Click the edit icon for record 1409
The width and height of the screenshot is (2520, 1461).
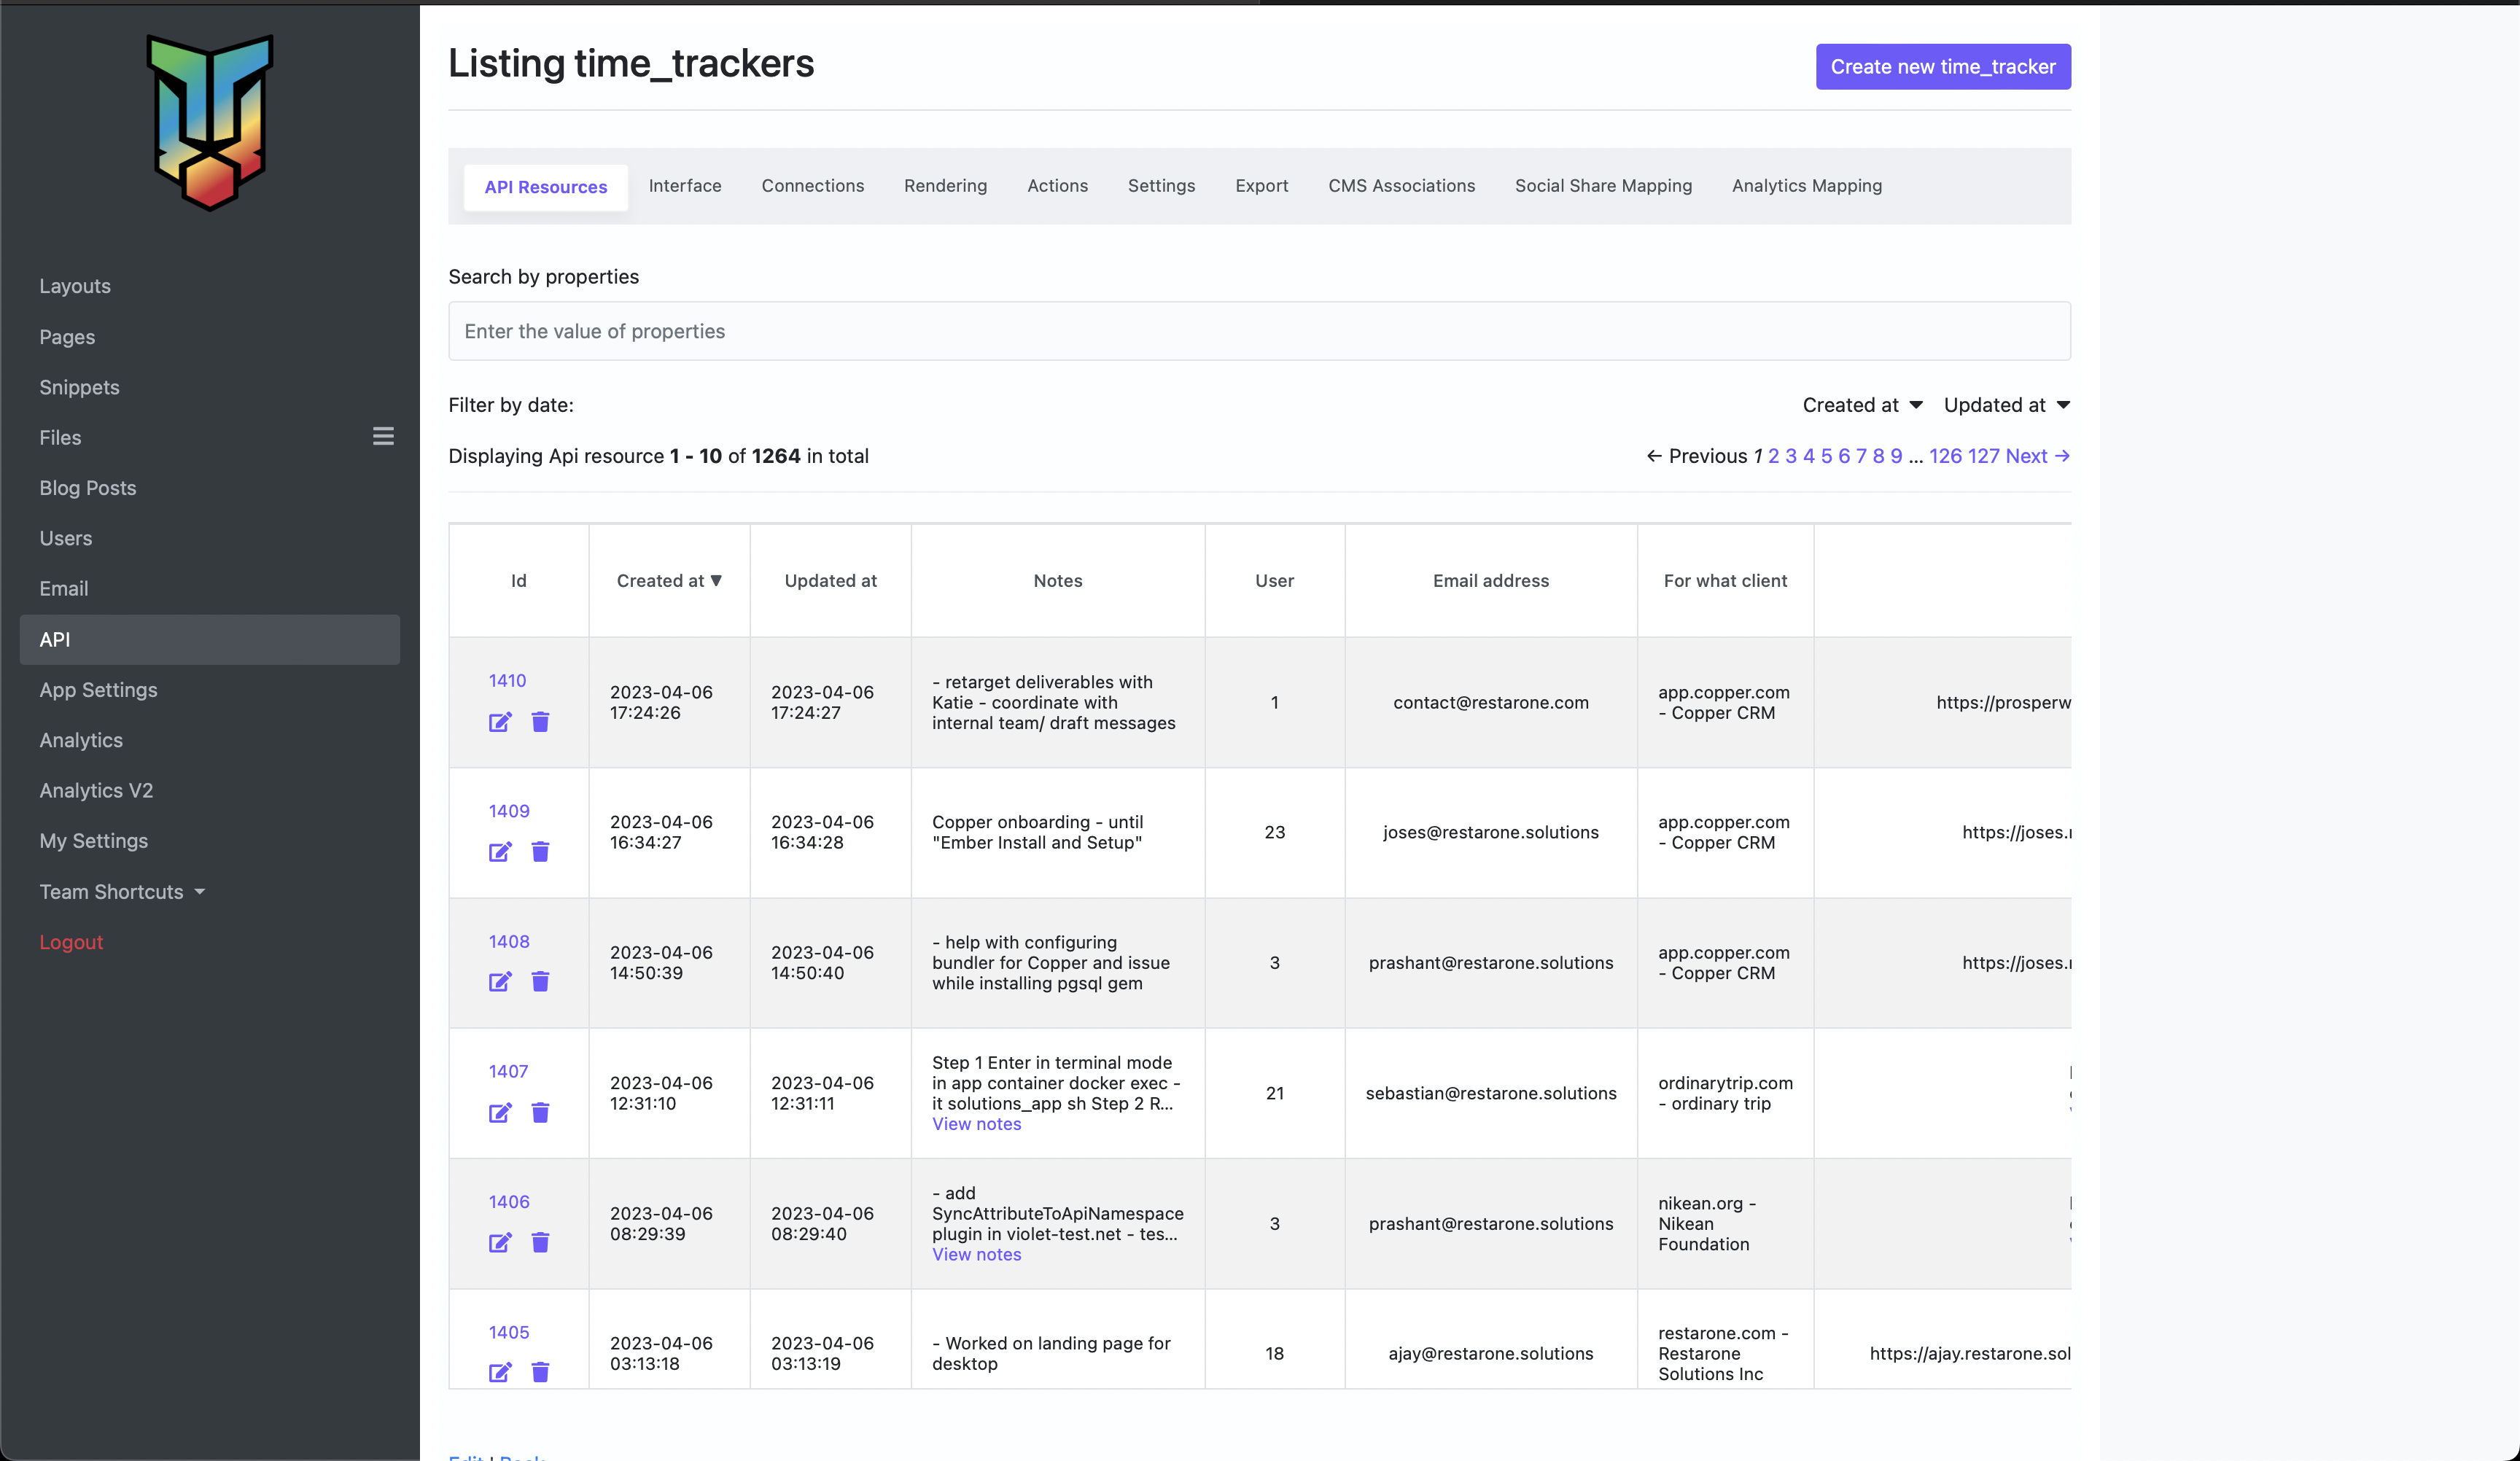[500, 852]
